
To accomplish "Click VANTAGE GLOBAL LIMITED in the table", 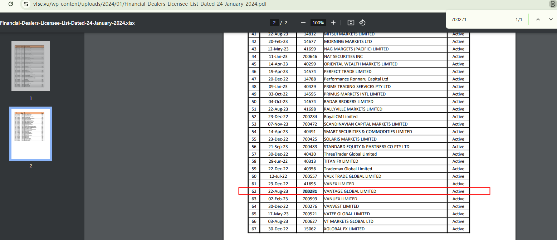I will [350, 191].
